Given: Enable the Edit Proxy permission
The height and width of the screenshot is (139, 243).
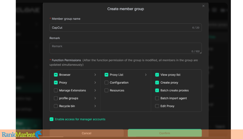Looking at the screenshot, I should point(157,106).
